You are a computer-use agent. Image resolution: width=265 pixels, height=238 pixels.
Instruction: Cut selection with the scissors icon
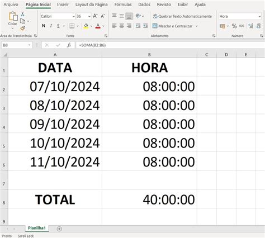coord(22,14)
